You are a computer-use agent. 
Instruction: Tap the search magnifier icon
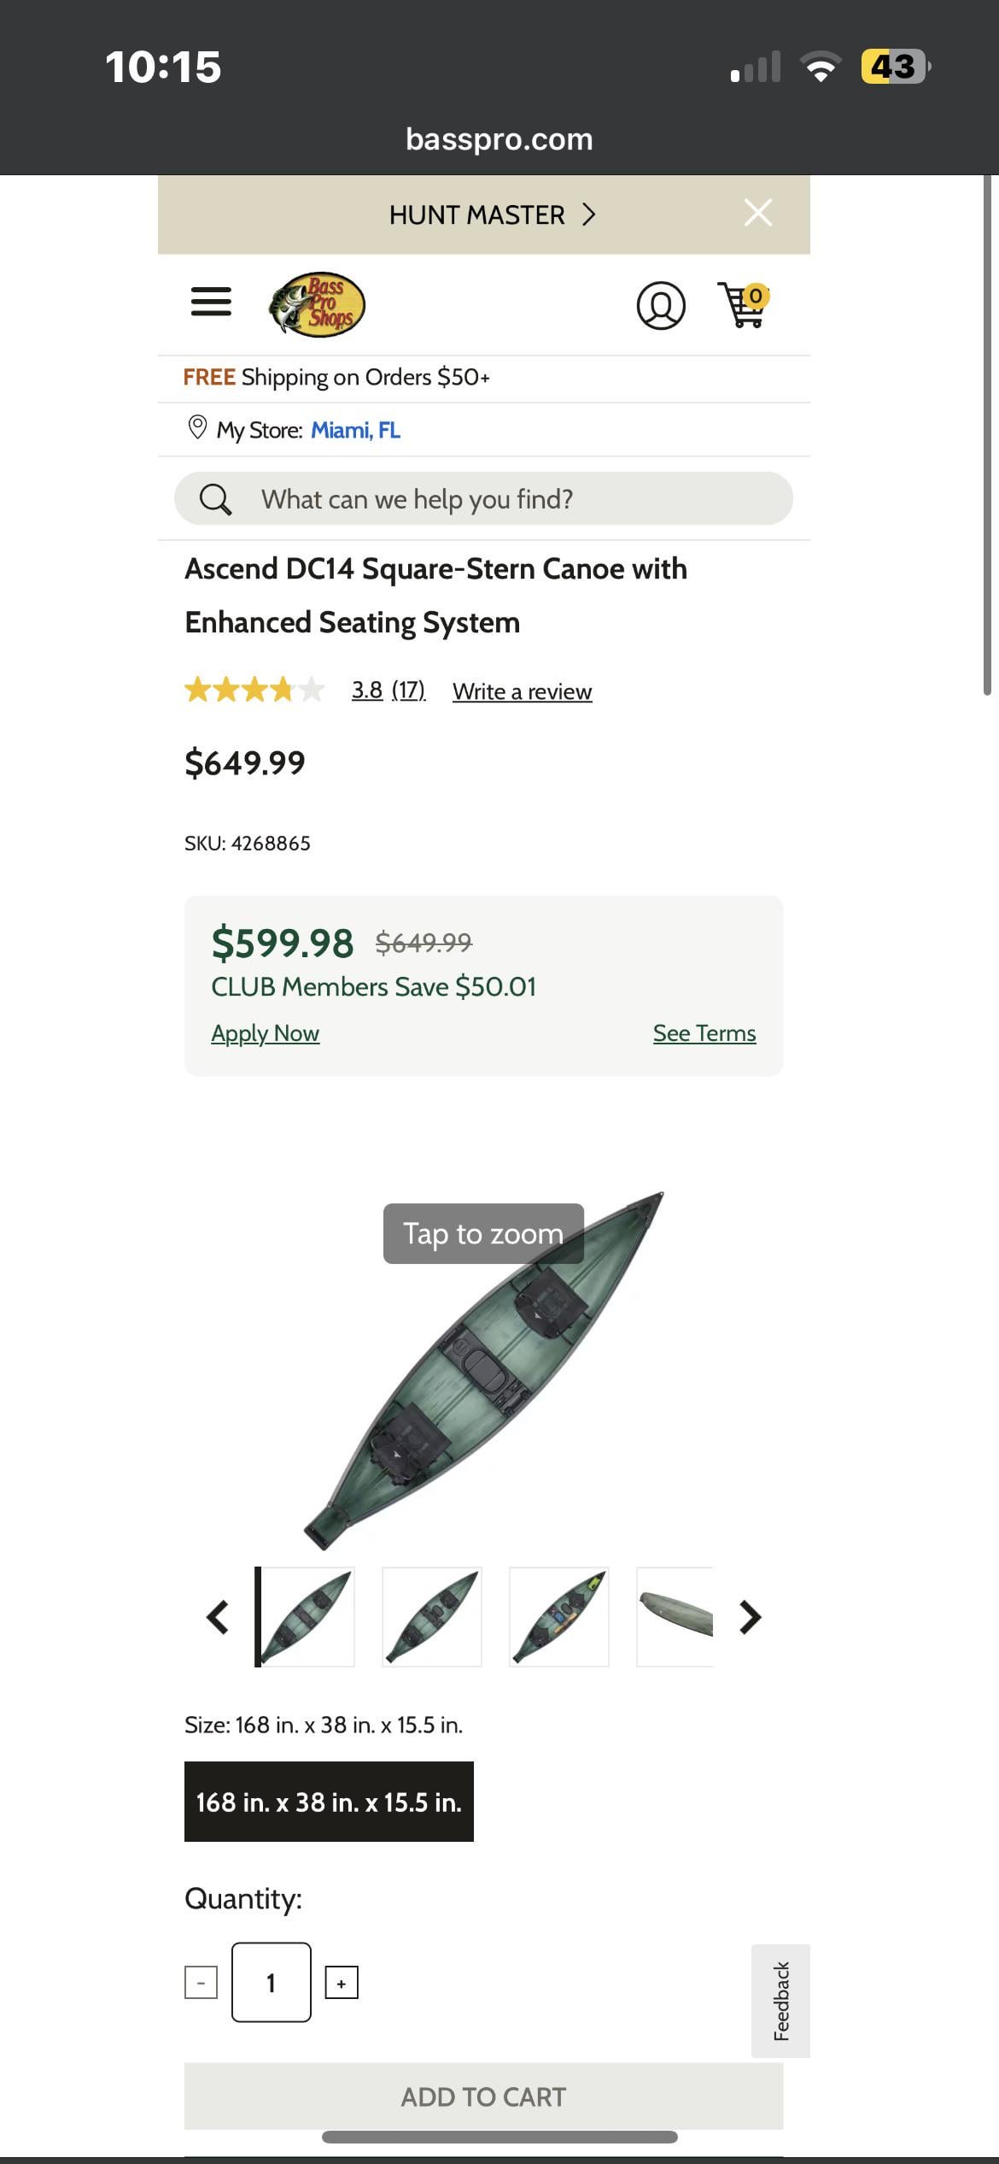[215, 499]
